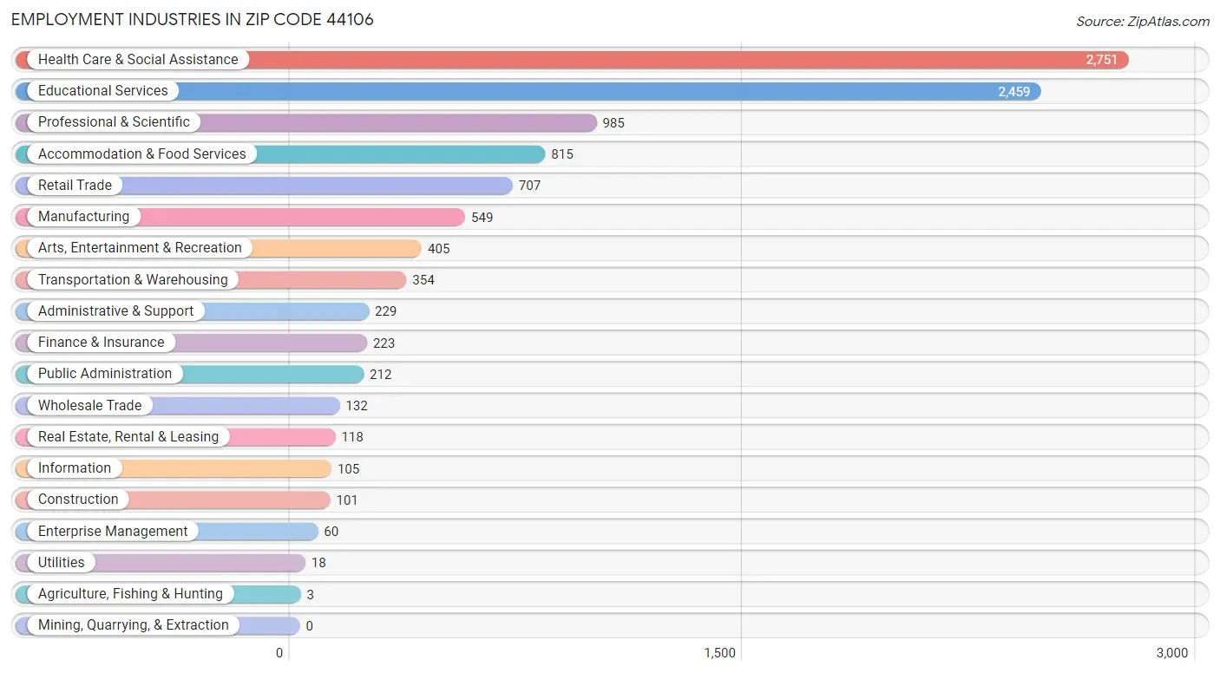1220x673 pixels.
Task: Click Transportation & Warehousing label
Action: click(x=133, y=280)
